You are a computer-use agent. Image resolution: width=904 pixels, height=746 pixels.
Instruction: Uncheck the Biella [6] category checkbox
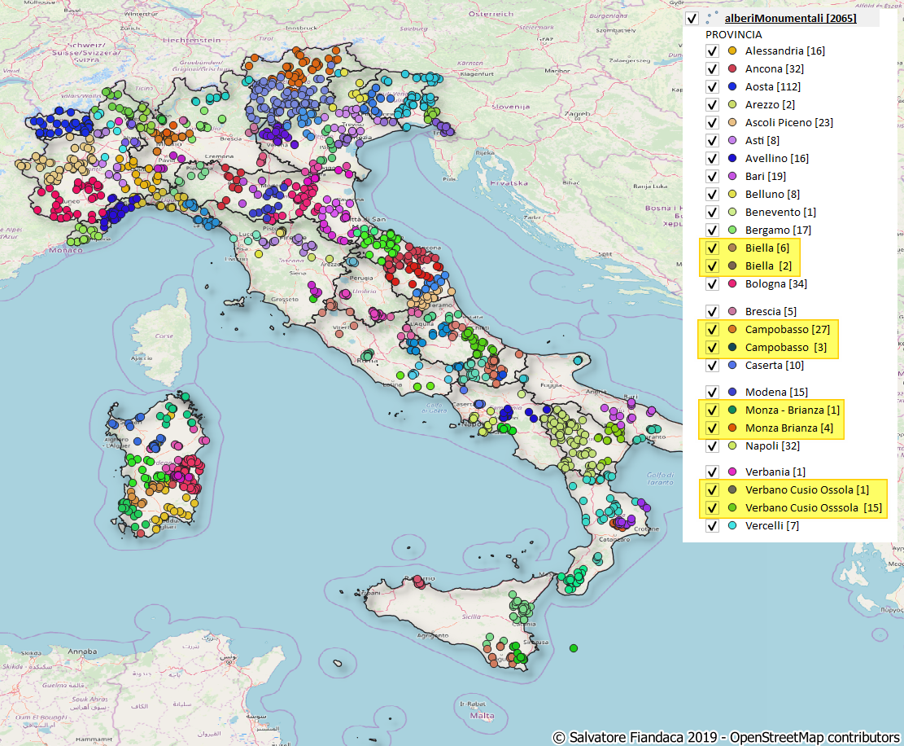coord(712,248)
